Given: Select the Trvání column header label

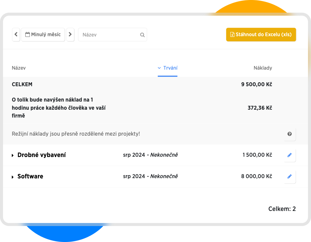Looking at the screenshot, I should point(170,68).
